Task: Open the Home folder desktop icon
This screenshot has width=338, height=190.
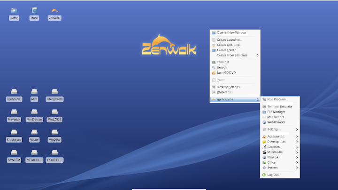Action: point(14,10)
